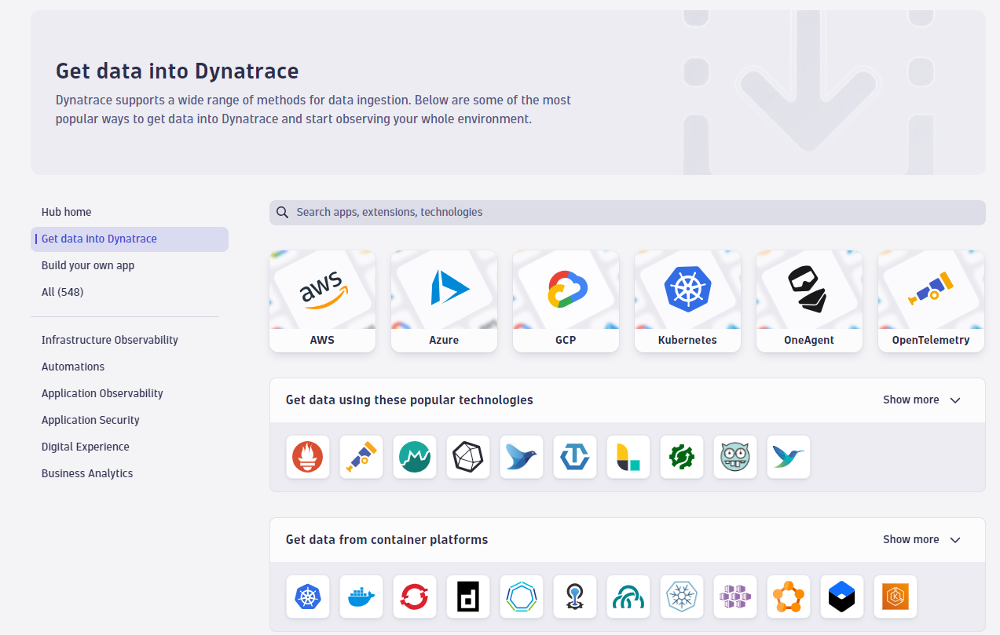Screen dimensions: 1000x635
Task: Focus the Search apps, extensions, technologies field
Action: (628, 212)
